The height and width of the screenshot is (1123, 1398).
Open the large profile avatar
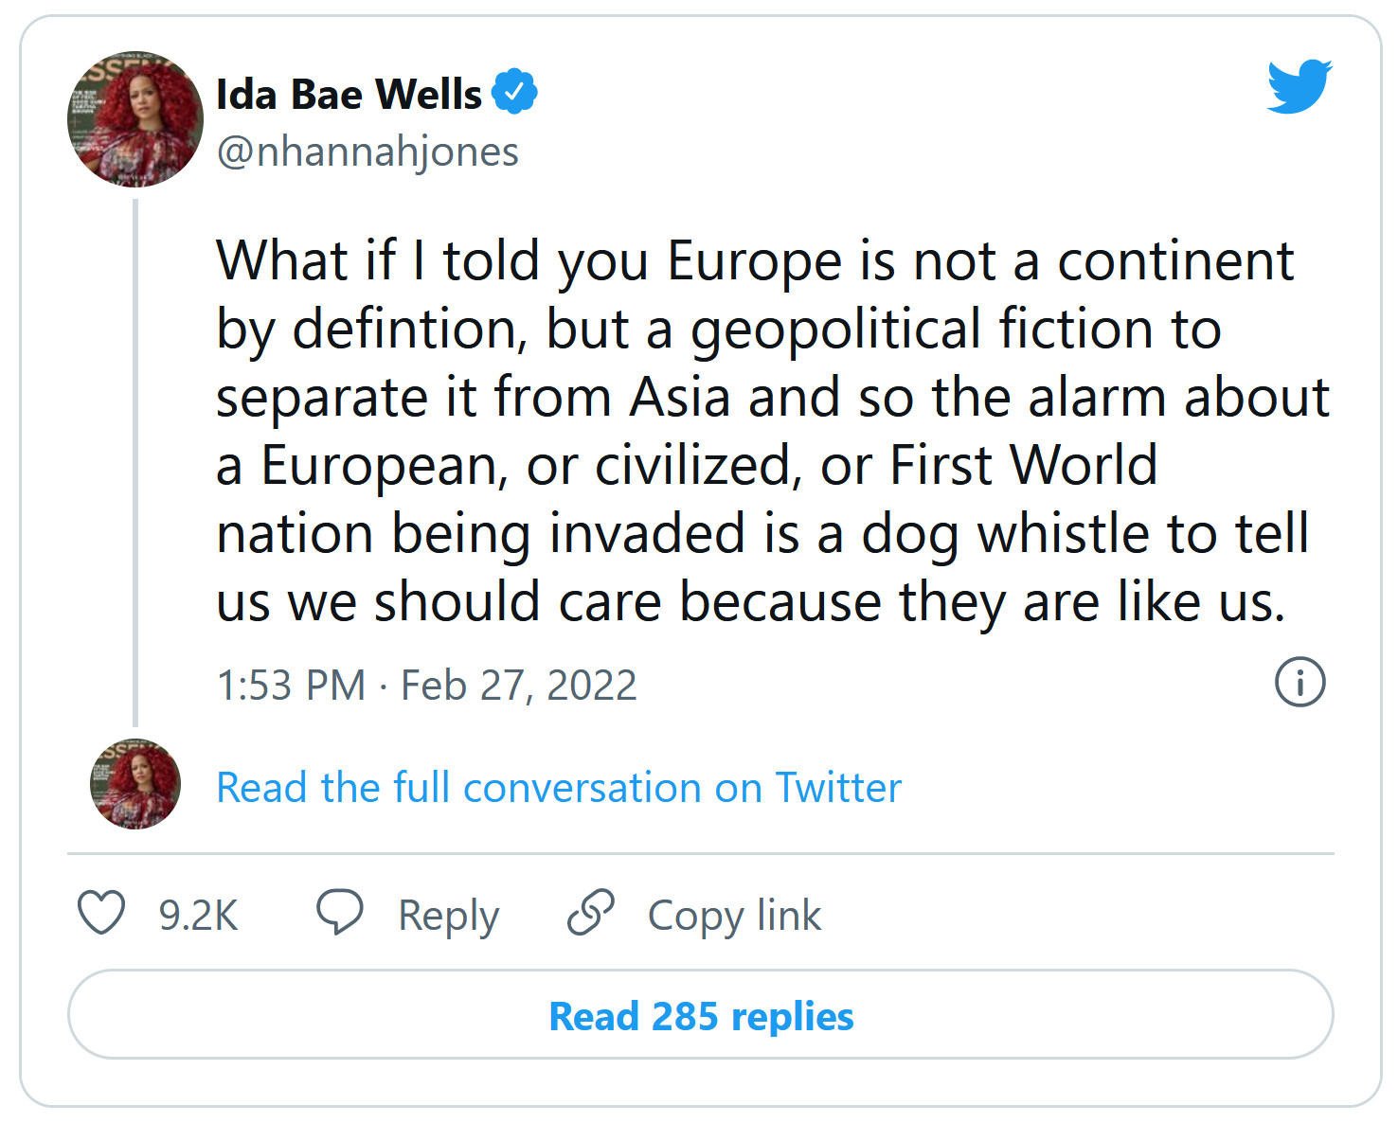pos(135,119)
